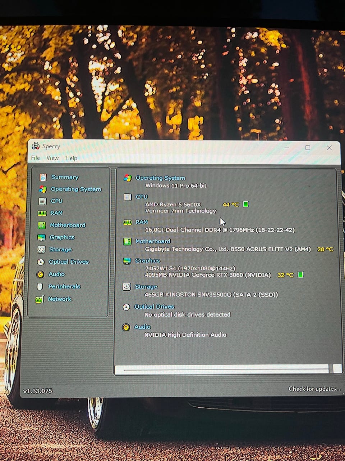Click the Storage heading link in summary

(x=146, y=287)
